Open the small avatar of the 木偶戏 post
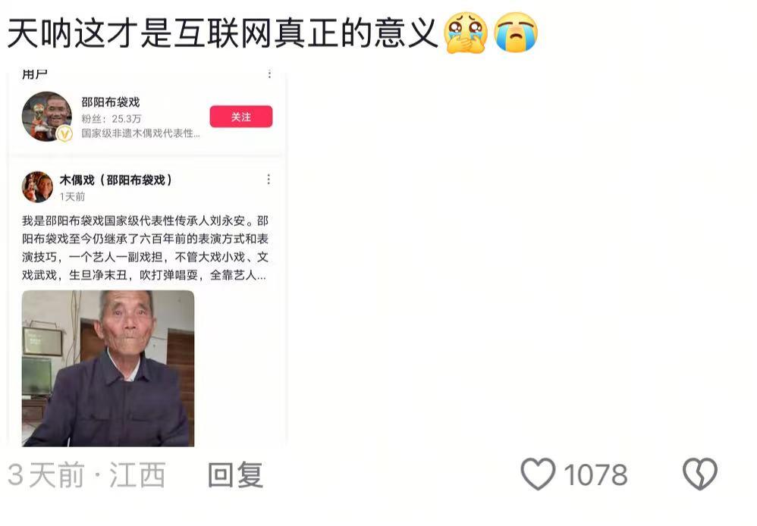This screenshot has height=526, width=757. (x=37, y=186)
